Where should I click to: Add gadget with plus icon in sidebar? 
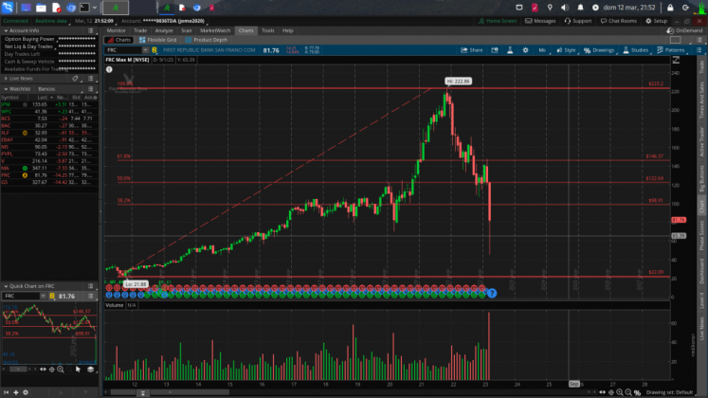point(16,392)
